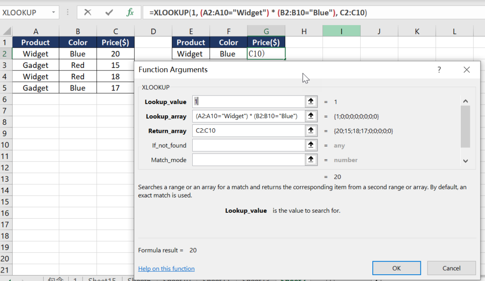Click the Lookup_array range selector arrow icon

(x=311, y=116)
